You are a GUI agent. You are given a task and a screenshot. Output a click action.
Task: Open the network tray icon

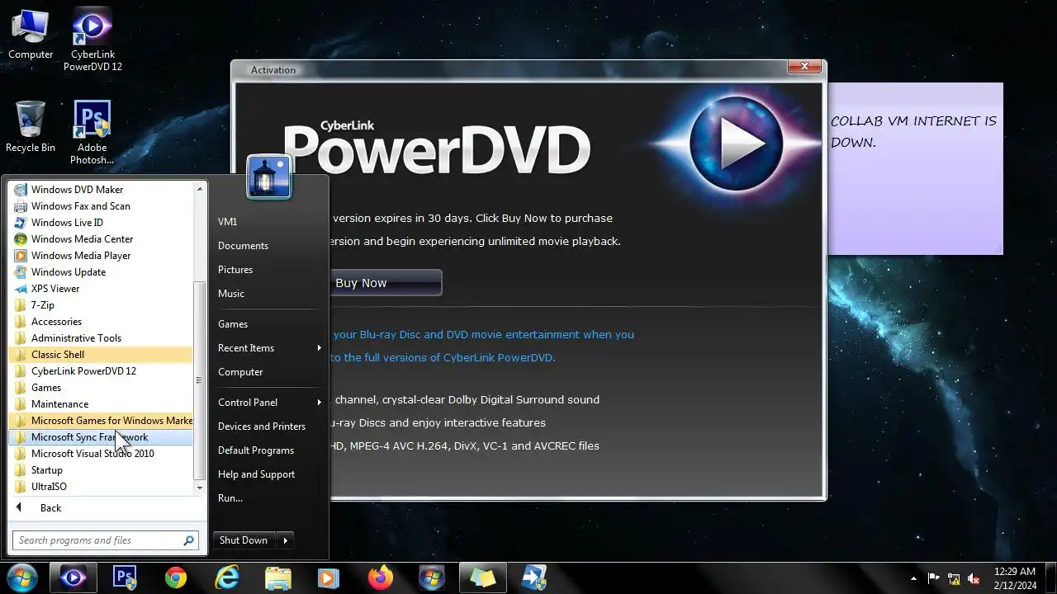coord(954,578)
